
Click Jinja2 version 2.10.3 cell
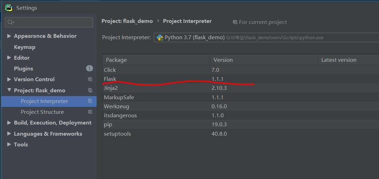tap(219, 88)
